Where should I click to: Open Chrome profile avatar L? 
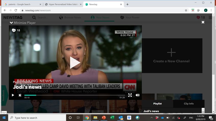tap(206, 10)
